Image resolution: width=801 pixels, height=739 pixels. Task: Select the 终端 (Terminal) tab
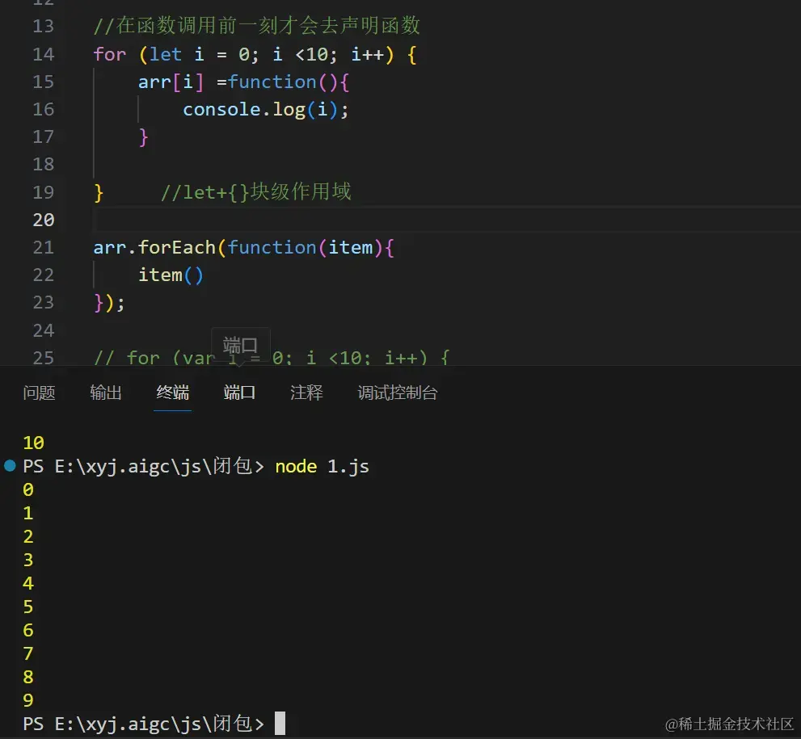pos(173,393)
